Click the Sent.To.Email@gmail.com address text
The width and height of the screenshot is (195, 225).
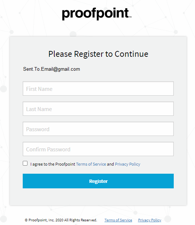click(52, 69)
